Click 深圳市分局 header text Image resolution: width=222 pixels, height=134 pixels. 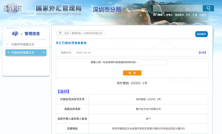[x=107, y=10]
